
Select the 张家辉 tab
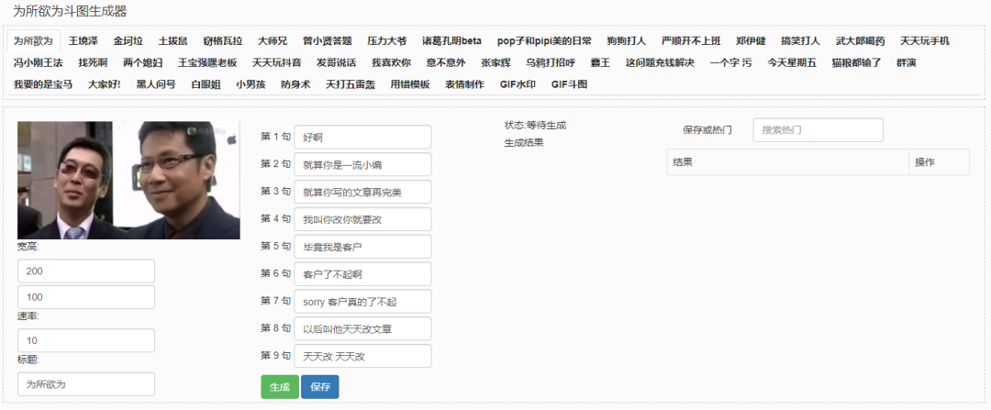tap(495, 62)
